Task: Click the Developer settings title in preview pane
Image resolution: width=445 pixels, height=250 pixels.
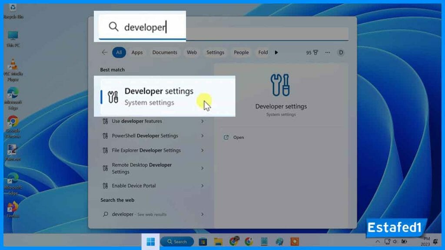Action: tap(281, 106)
